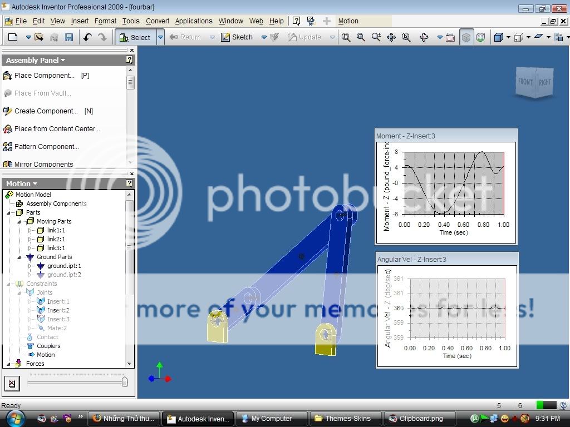
Task: Select Motion Model root node
Action: tap(33, 195)
